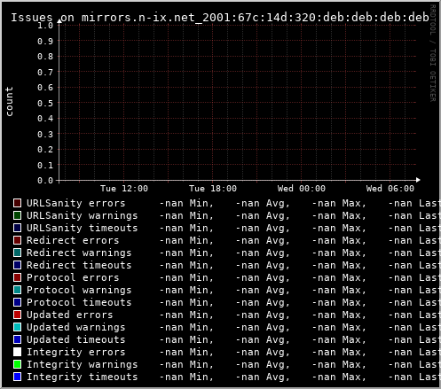Click the Wed 00:00 time axis label
Image resolution: width=441 pixels, height=389 pixels.
[302, 189]
